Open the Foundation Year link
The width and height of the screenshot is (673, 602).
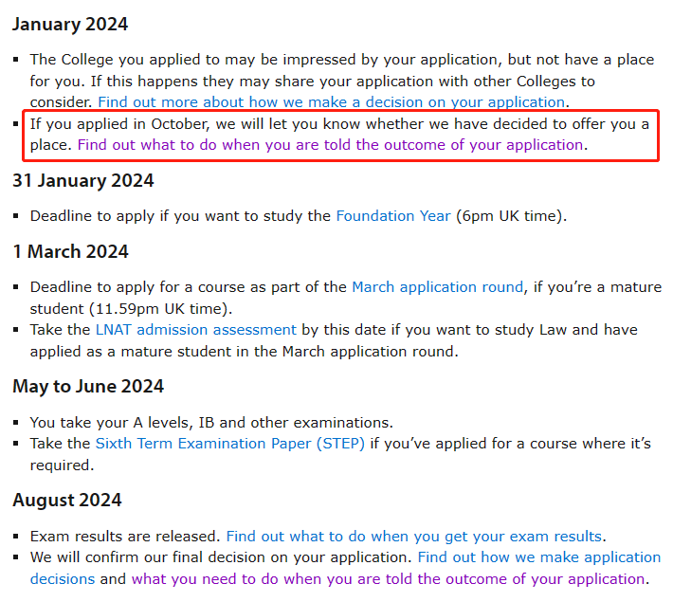[393, 216]
